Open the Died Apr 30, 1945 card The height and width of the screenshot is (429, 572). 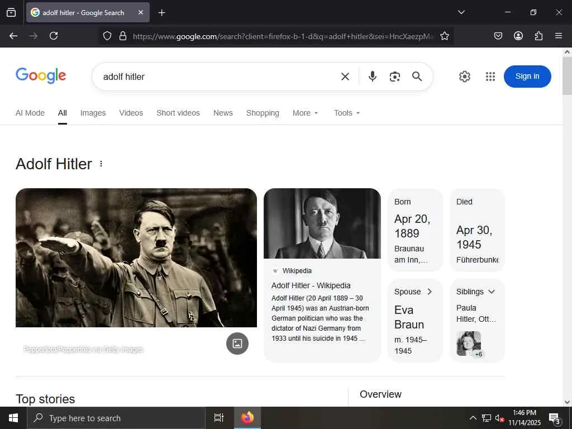point(477,230)
